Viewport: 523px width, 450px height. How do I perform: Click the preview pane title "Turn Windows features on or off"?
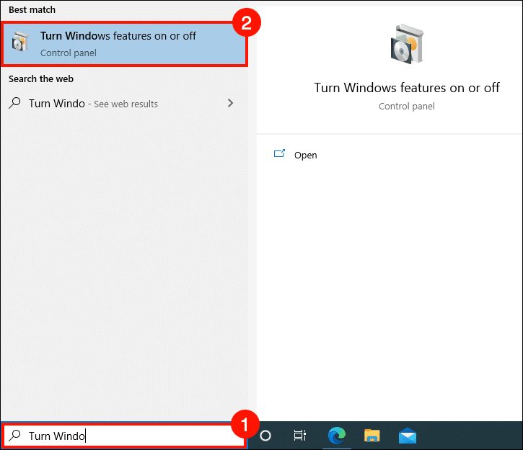click(406, 88)
